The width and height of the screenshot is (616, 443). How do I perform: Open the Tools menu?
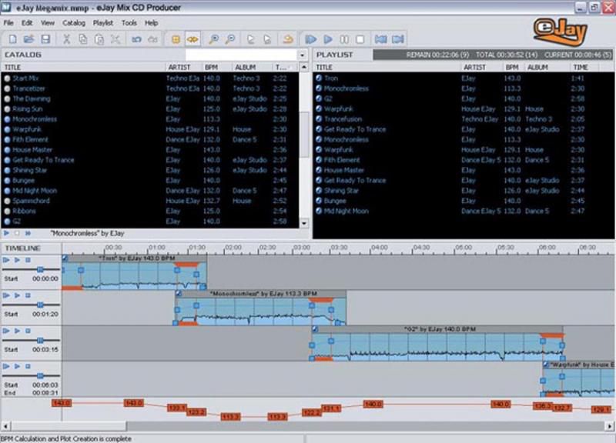click(129, 23)
